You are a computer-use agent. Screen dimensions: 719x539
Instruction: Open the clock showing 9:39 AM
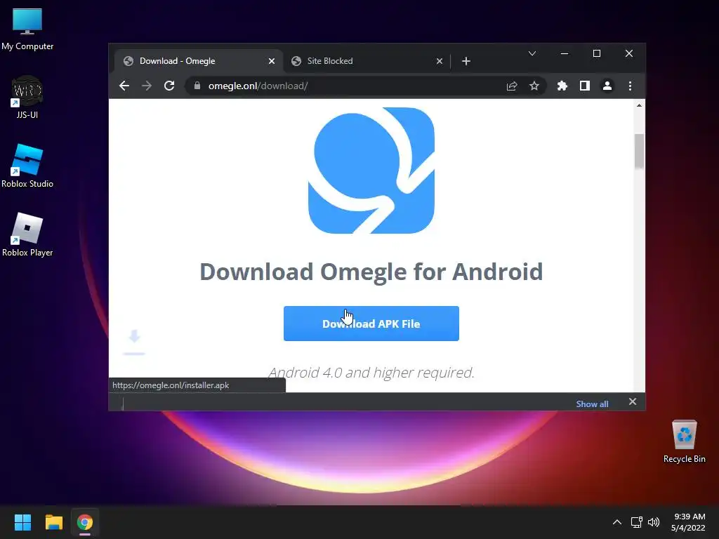click(688, 522)
